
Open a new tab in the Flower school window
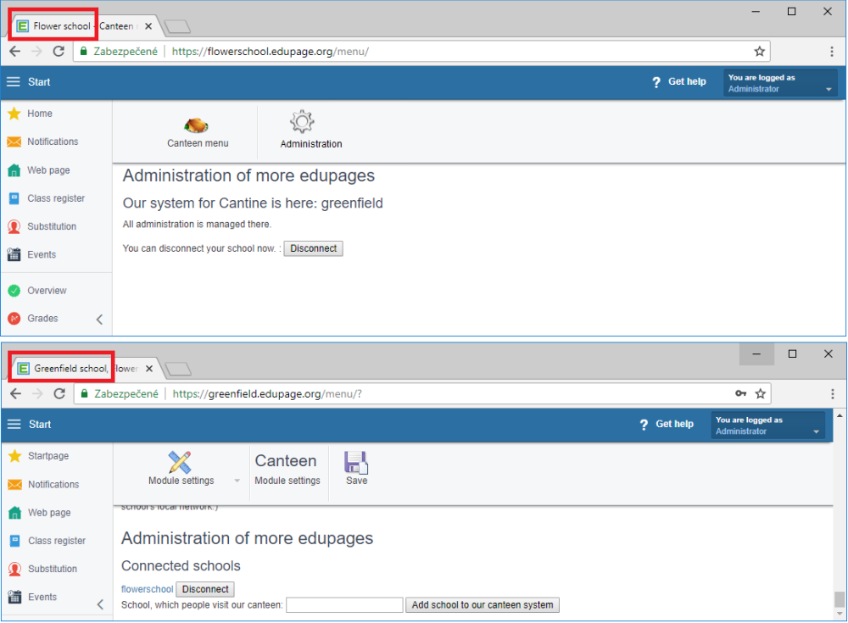tap(177, 26)
